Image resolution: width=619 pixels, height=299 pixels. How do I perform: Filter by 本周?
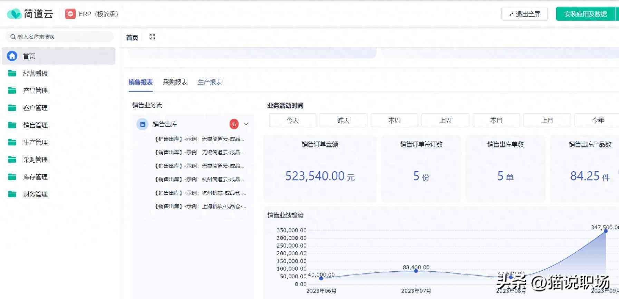click(394, 120)
